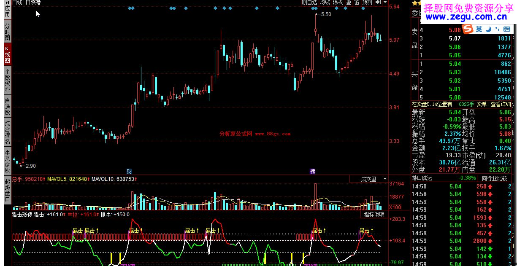The width and height of the screenshot is (517, 266).
Task: Click buy level 2 volume 10486
Action: (x=502, y=72)
